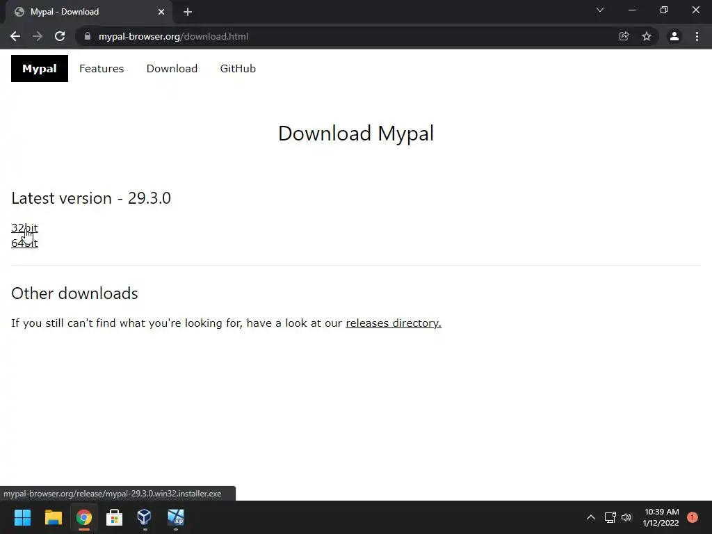The image size is (712, 534).
Task: Open the GitHub nav item
Action: point(238,69)
